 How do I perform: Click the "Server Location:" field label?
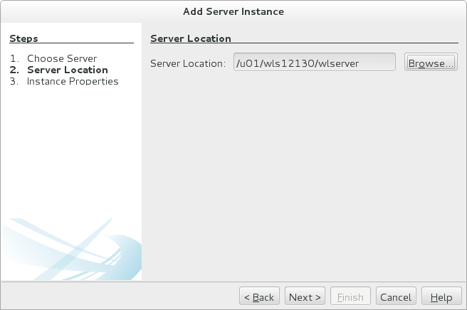click(189, 63)
